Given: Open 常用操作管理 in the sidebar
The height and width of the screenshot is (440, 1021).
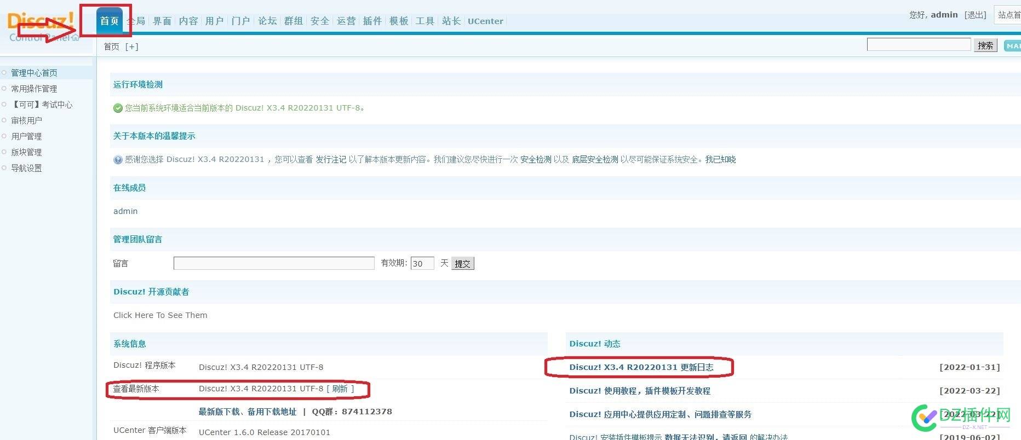Looking at the screenshot, I should [34, 89].
